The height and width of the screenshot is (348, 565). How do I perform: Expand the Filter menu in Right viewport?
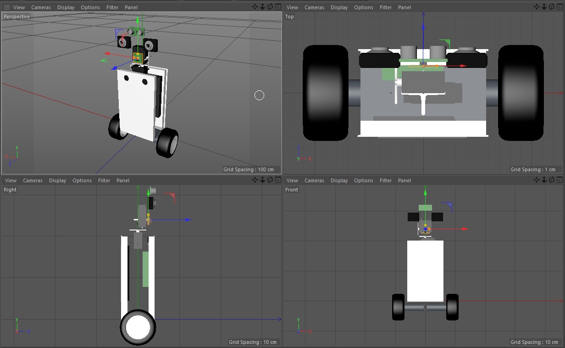[x=104, y=180]
